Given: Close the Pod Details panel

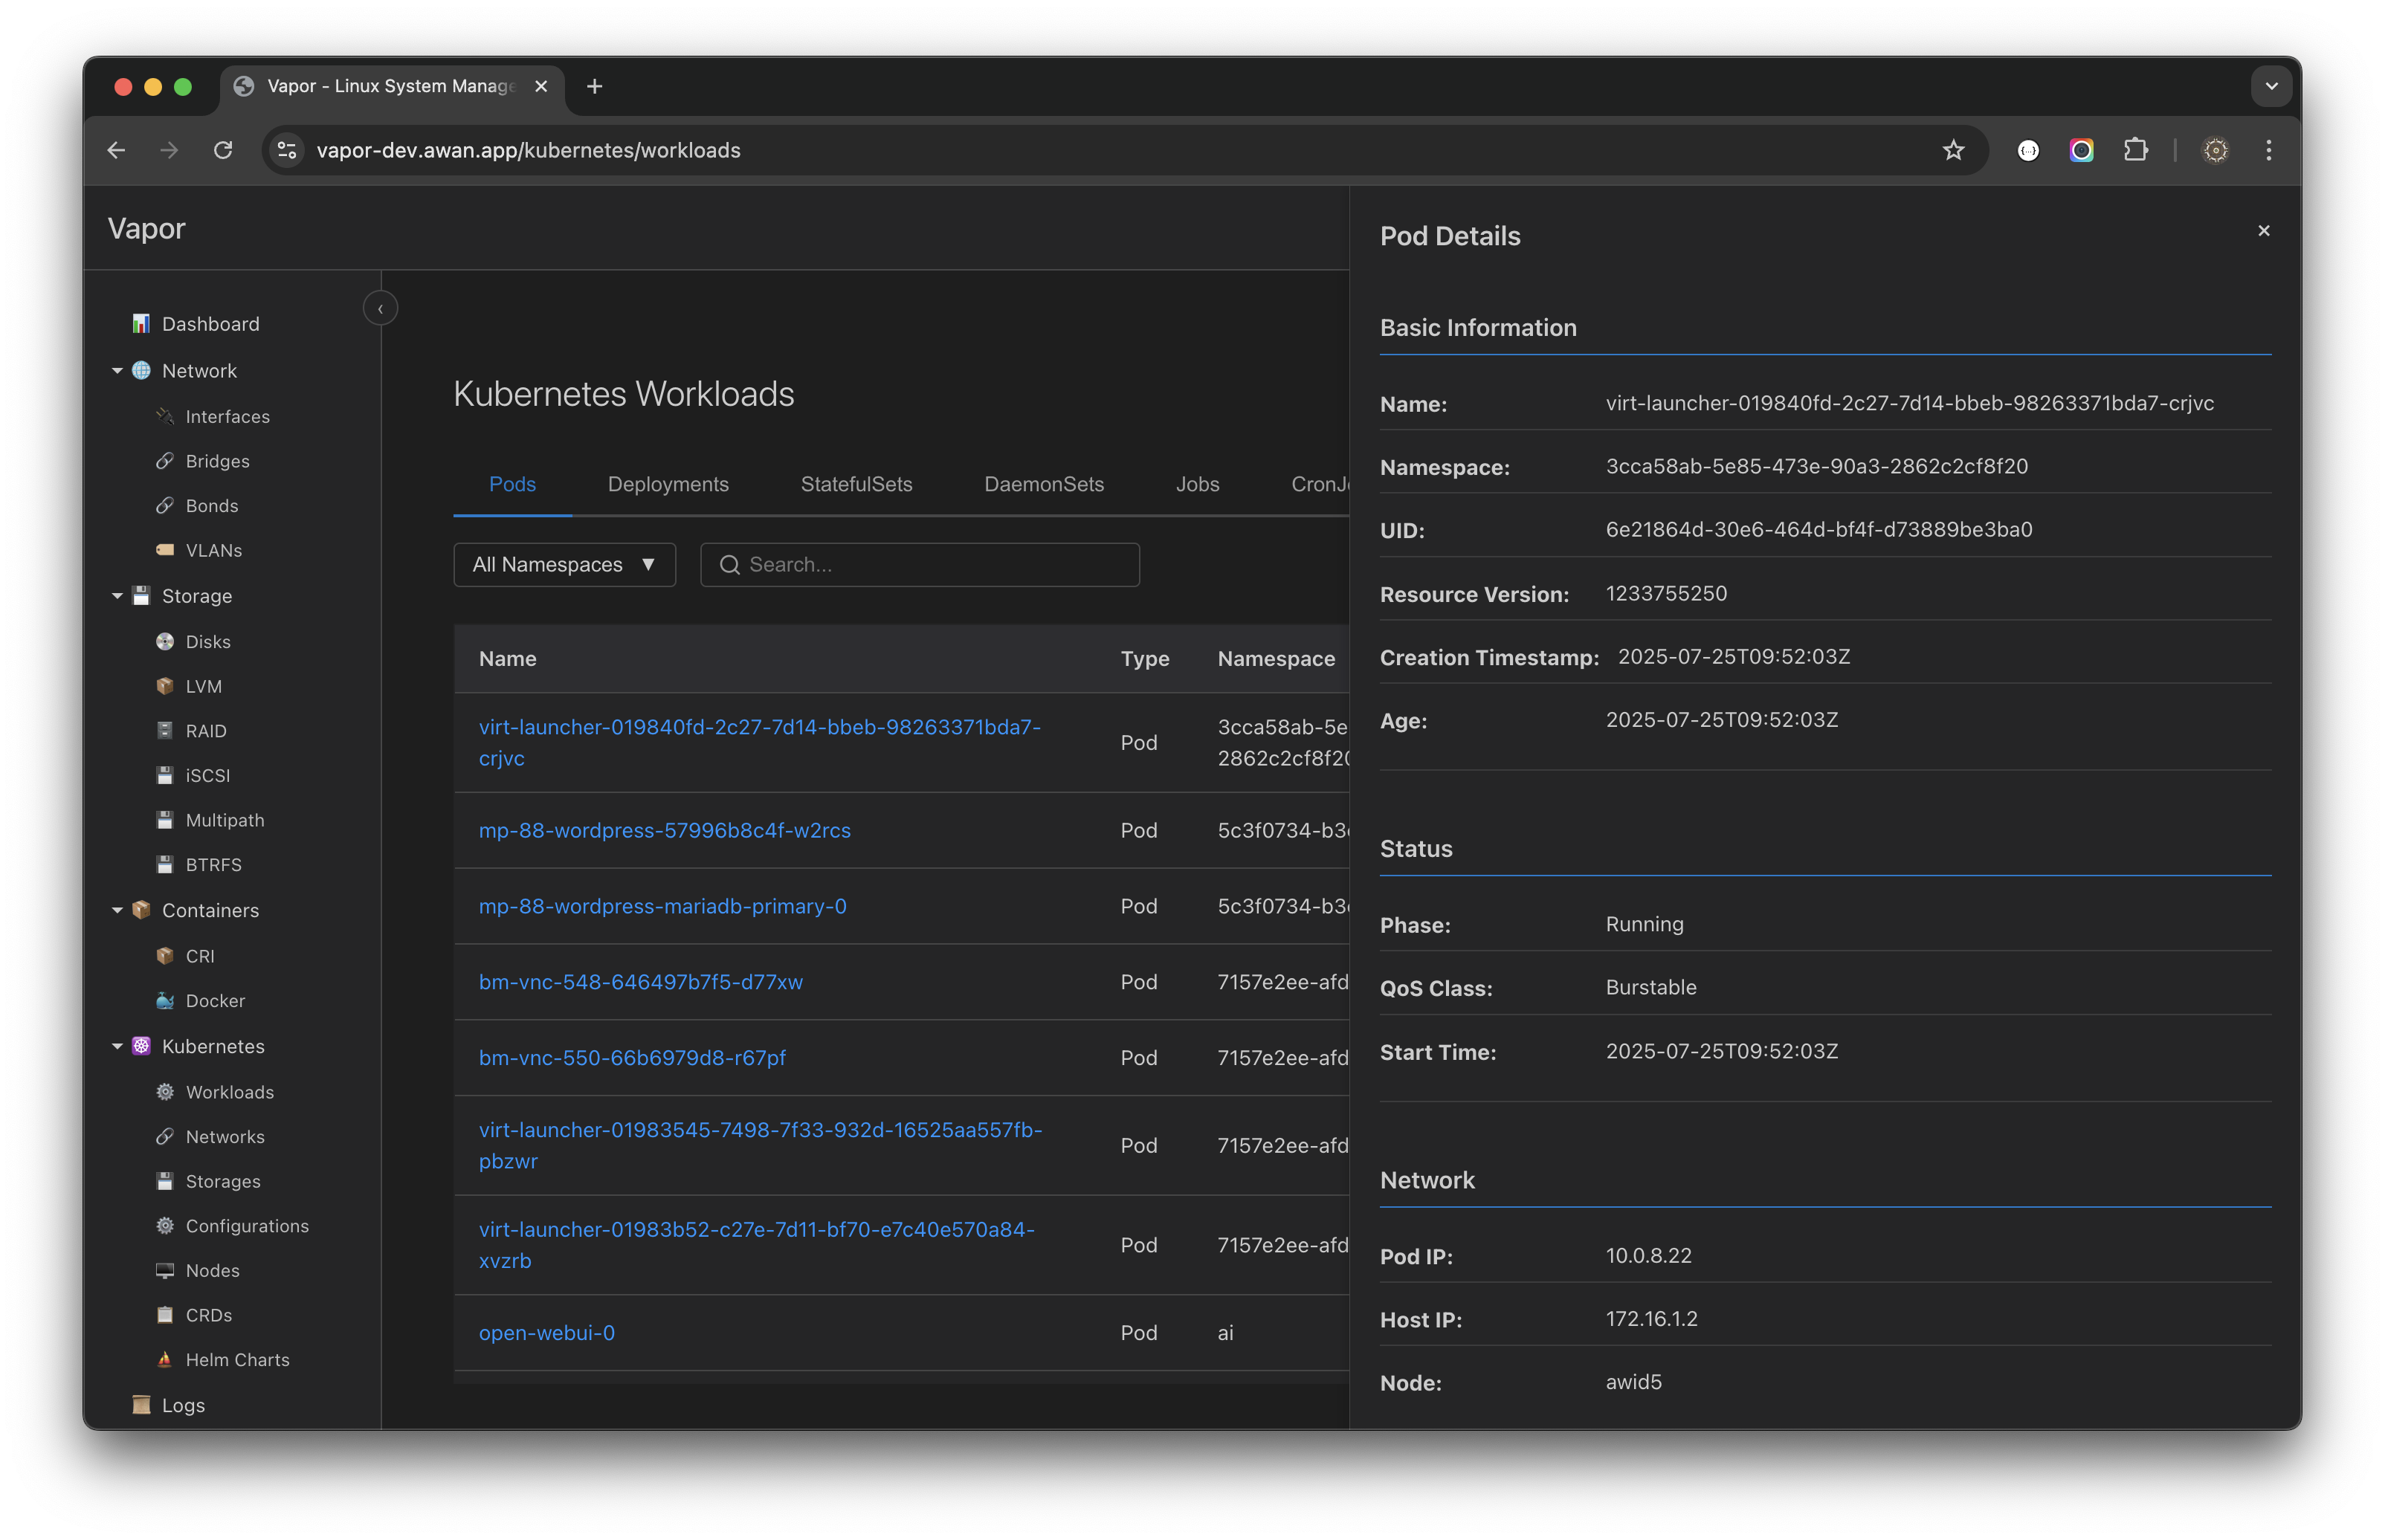Looking at the screenshot, I should pyautogui.click(x=2264, y=231).
